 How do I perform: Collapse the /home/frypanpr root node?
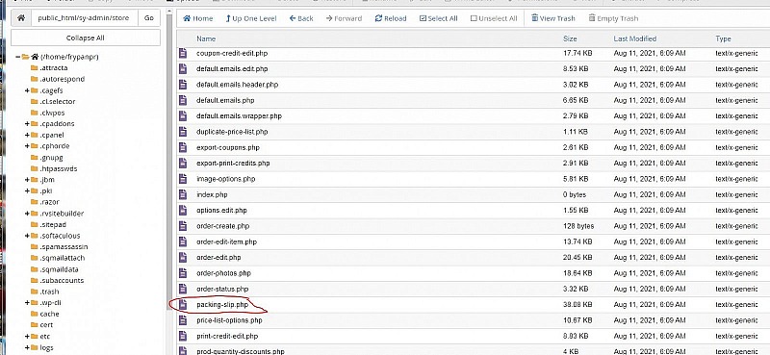pyautogui.click(x=17, y=57)
